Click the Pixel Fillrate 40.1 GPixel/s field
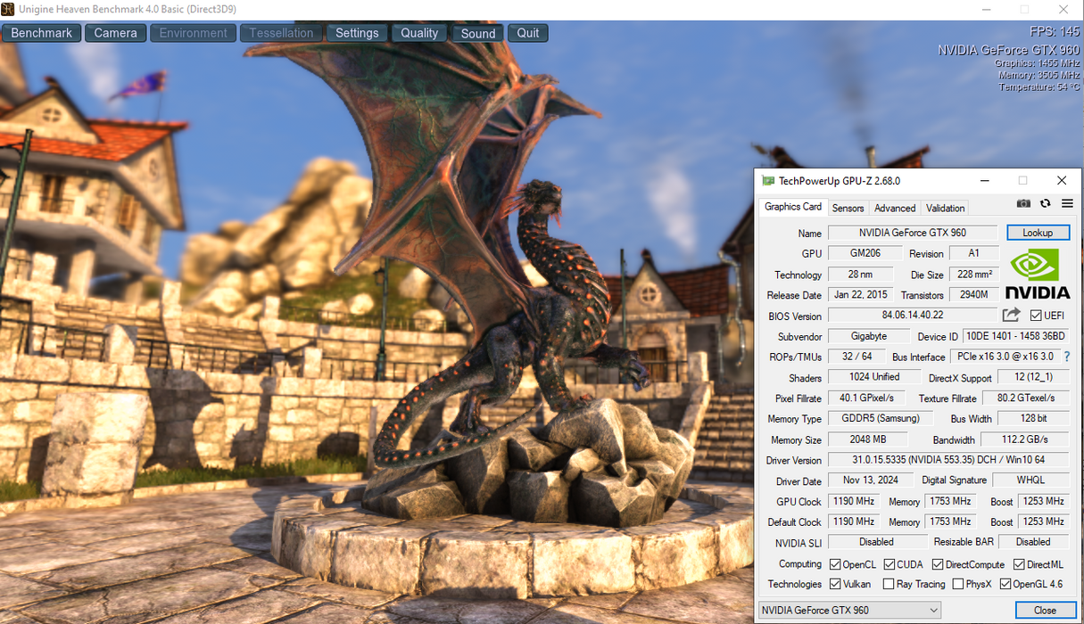1084x624 pixels. [x=866, y=398]
